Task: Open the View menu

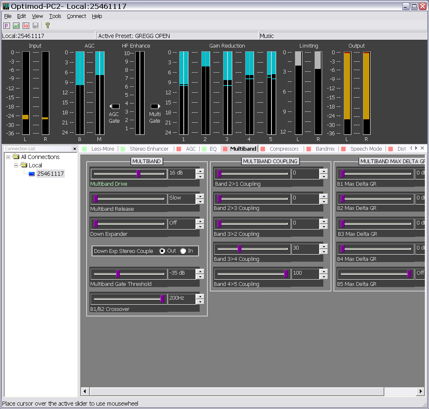Action: [x=38, y=16]
